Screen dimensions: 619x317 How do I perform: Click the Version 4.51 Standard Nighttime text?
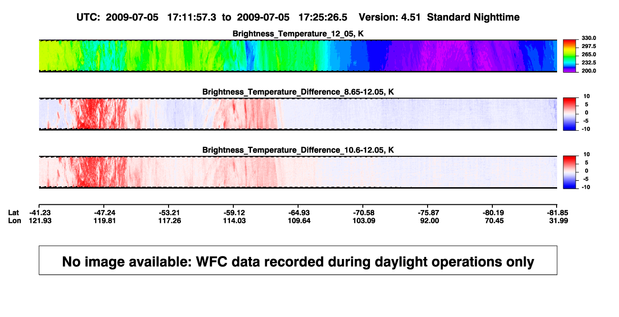pos(439,17)
